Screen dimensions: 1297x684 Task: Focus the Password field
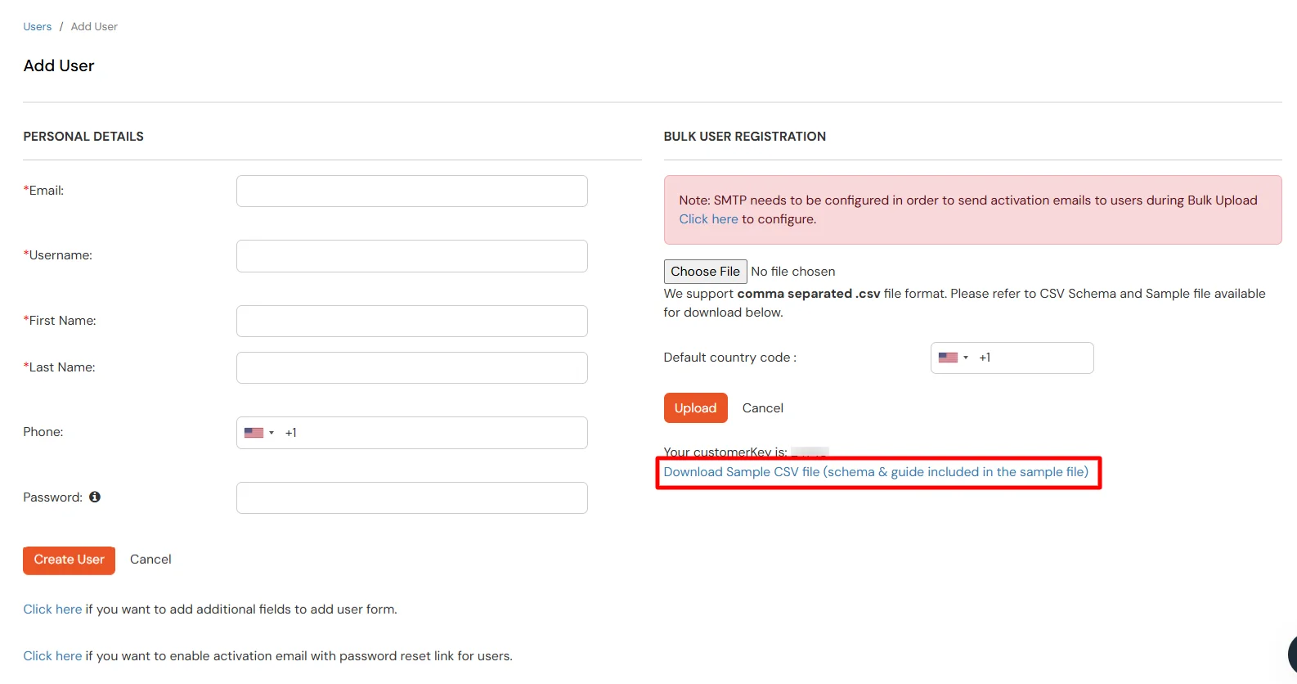point(411,497)
